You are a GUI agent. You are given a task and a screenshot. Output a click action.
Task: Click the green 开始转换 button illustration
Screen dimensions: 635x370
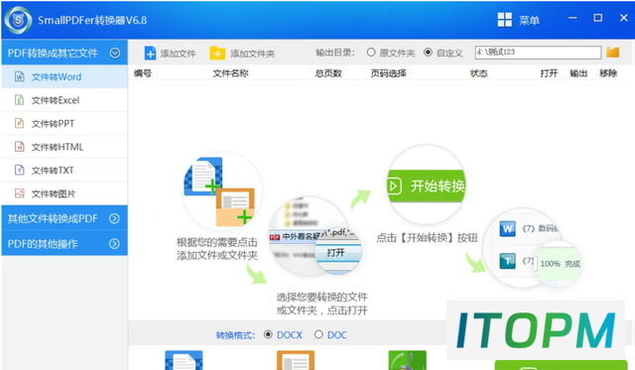[x=426, y=186]
